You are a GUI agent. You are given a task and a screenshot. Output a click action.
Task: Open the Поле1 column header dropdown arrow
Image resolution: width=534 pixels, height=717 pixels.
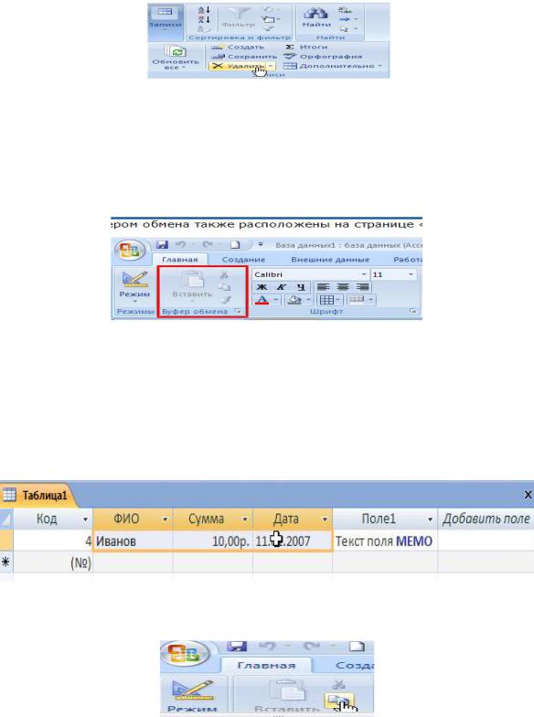(x=430, y=519)
